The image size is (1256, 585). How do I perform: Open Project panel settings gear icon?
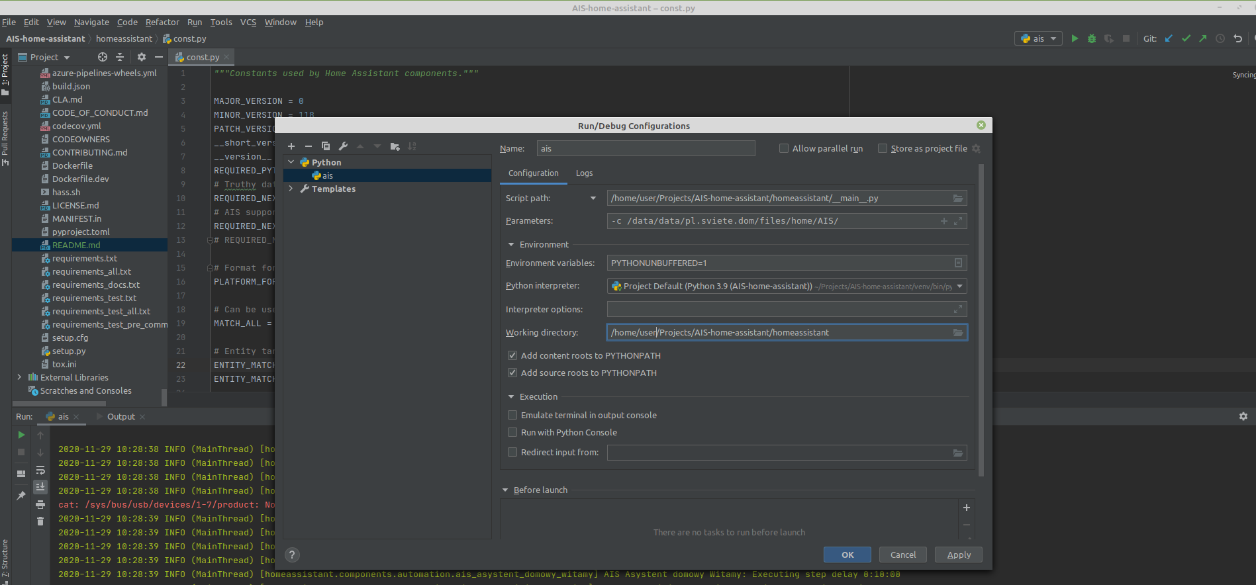[x=141, y=57]
